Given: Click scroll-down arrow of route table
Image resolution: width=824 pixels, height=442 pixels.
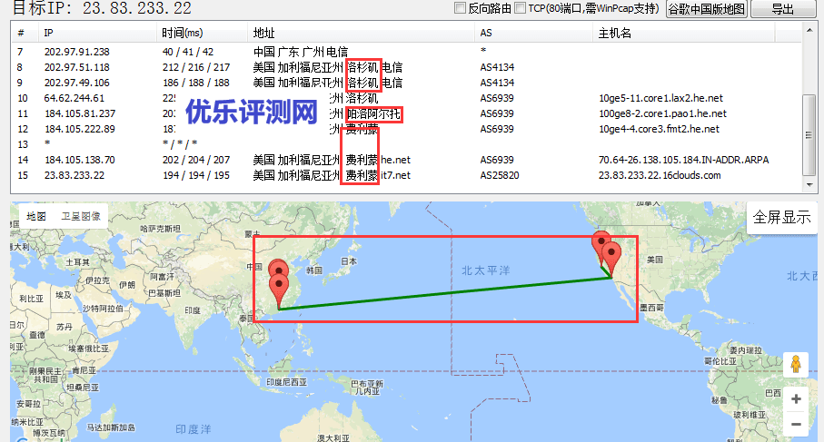Looking at the screenshot, I should [809, 184].
